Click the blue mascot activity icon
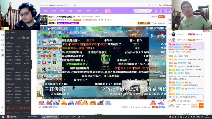 [x=56, y=103]
